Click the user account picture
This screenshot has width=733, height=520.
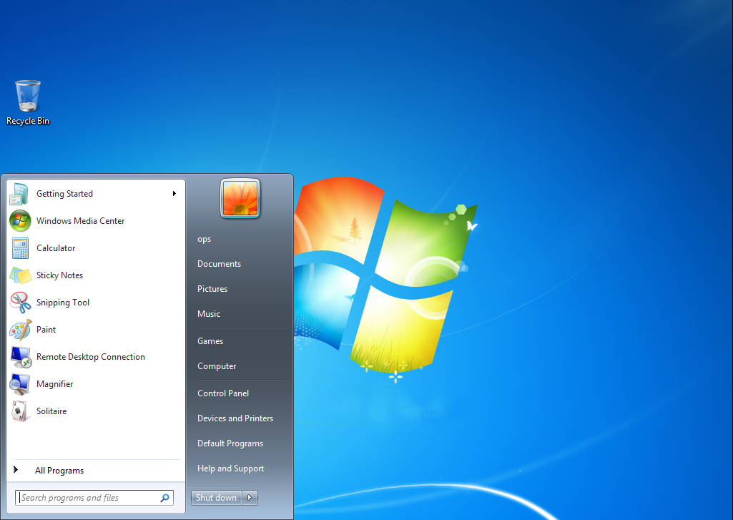tap(240, 198)
